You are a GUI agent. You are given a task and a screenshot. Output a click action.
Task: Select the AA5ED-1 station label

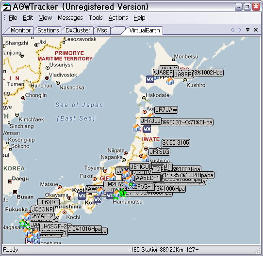[148, 178]
